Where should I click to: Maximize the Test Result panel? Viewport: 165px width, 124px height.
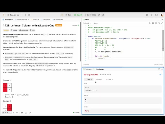(159, 69)
